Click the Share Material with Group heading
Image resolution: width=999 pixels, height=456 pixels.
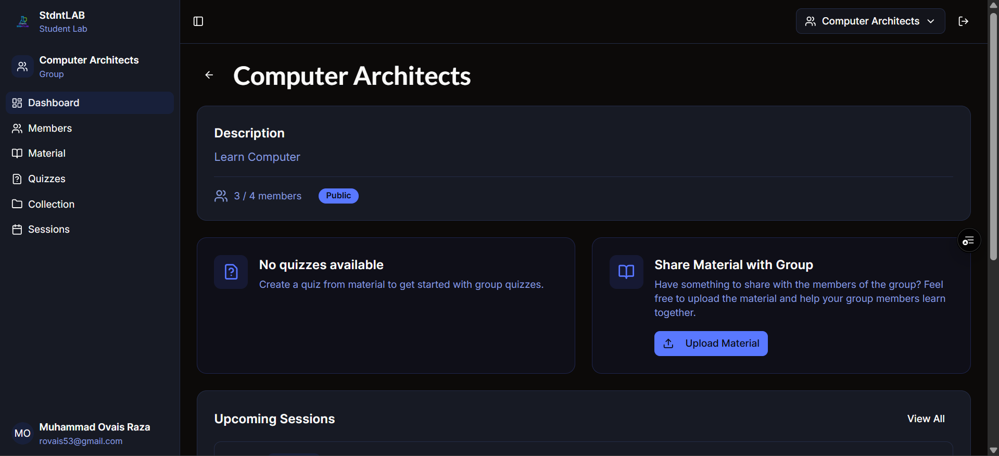click(x=734, y=264)
